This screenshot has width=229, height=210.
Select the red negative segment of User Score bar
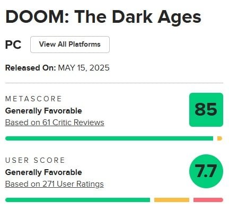pyautogui.click(x=208, y=200)
